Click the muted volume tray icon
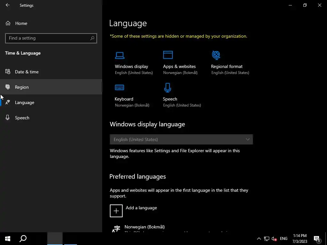Image resolution: width=327 pixels, height=245 pixels. [274, 239]
